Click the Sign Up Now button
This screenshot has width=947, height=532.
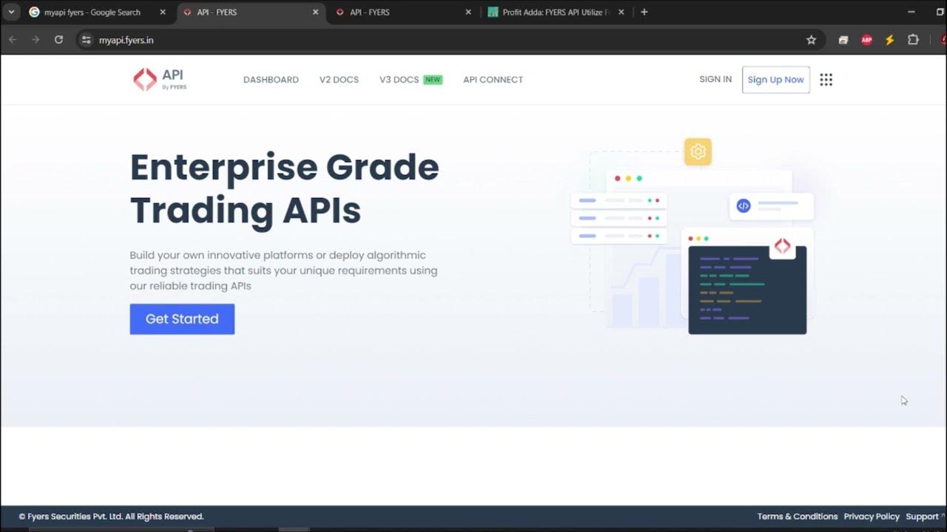point(775,80)
